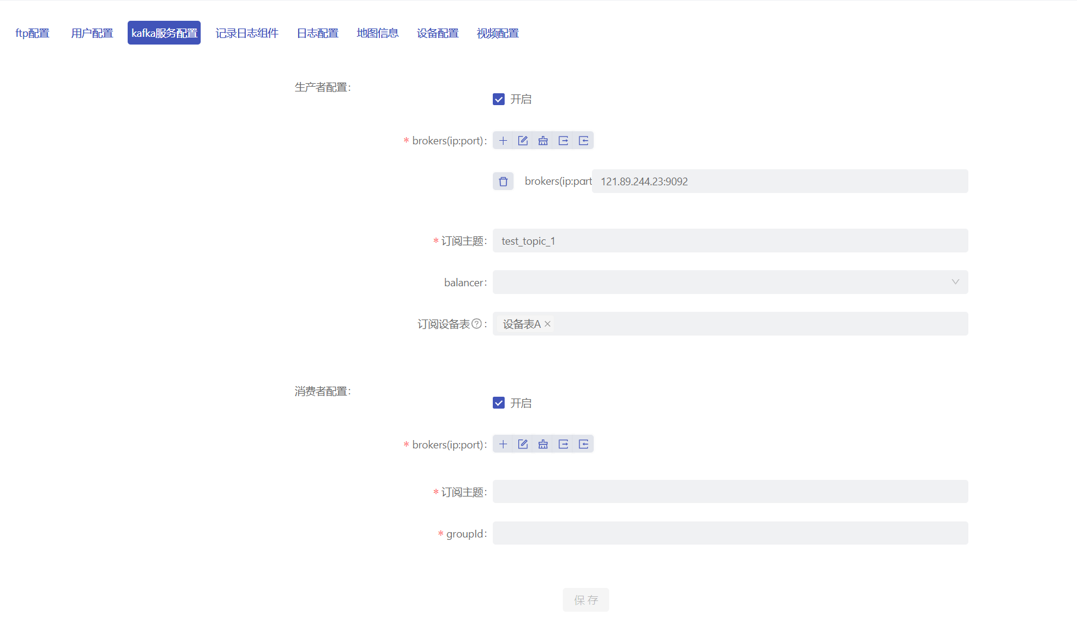Viewport: 1077px width, 623px height.
Task: Add a producer broker with the plus icon
Action: [503, 141]
